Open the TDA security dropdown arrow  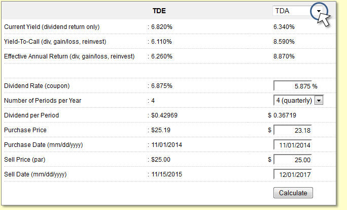click(319, 11)
